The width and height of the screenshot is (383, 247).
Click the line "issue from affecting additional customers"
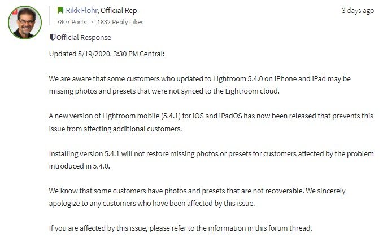[x=115, y=129]
